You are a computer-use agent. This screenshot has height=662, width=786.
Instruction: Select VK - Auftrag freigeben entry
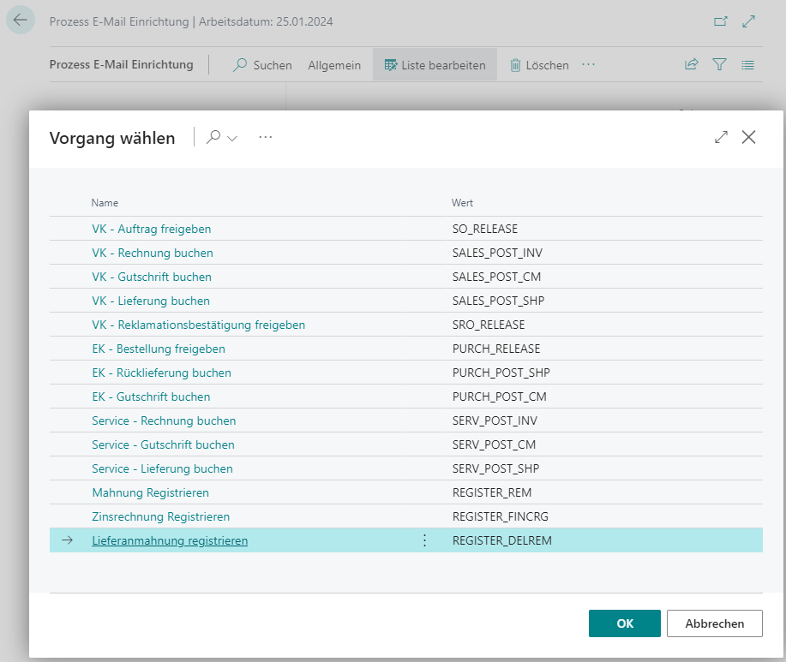click(x=151, y=229)
